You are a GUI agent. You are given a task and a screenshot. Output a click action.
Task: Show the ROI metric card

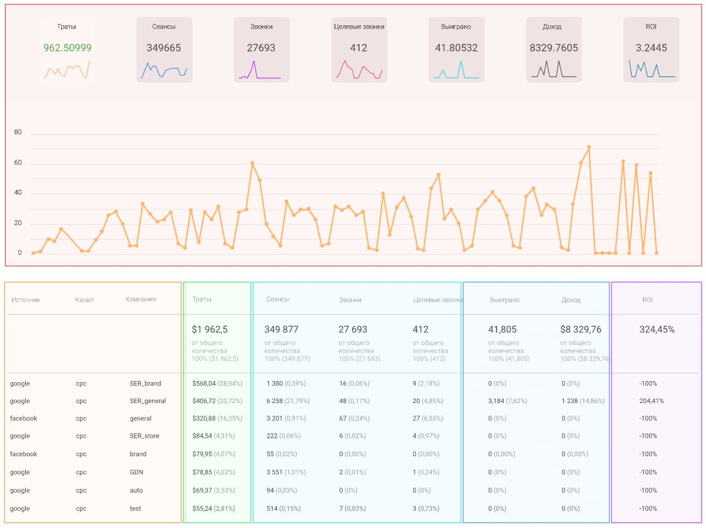pos(651,49)
